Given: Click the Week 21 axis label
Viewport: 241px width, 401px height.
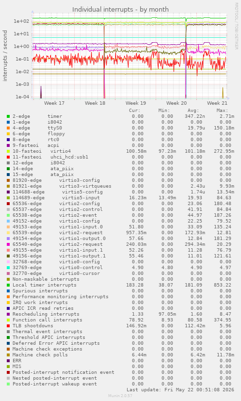Looking at the screenshot, I should click(217, 103).
